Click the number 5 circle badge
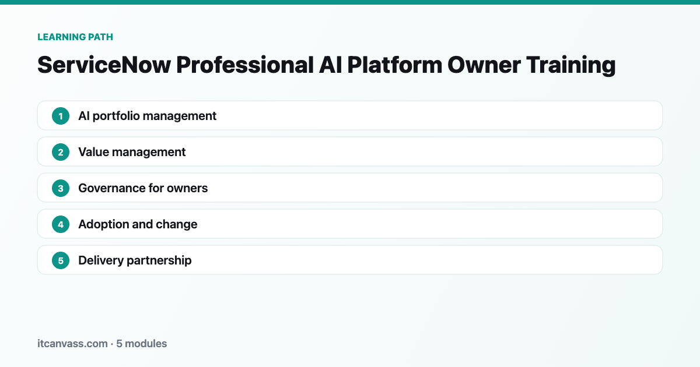The width and height of the screenshot is (700, 367). pos(61,260)
